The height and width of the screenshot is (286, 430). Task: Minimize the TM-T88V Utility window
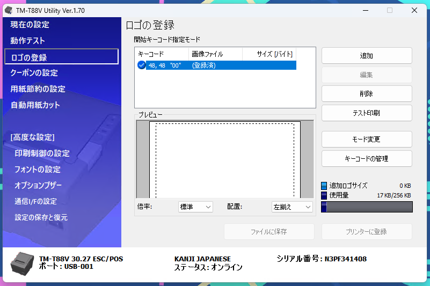(x=365, y=10)
